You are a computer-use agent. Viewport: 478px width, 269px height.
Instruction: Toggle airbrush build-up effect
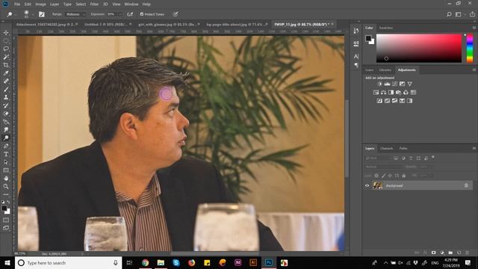click(x=130, y=14)
